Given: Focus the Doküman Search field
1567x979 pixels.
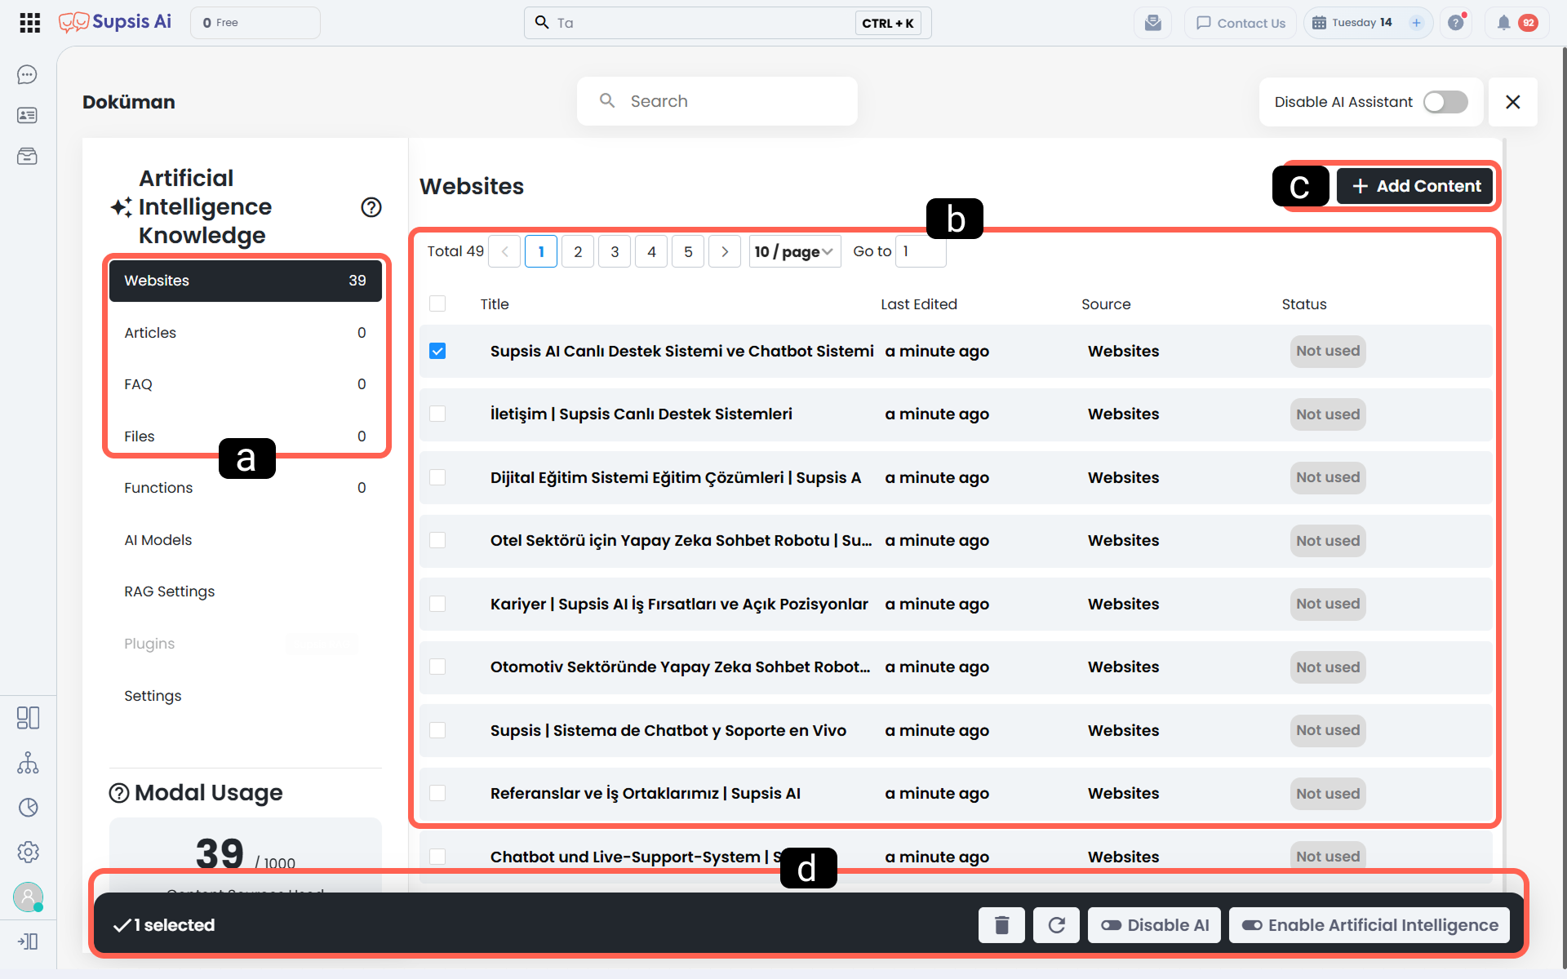Looking at the screenshot, I should tap(717, 101).
